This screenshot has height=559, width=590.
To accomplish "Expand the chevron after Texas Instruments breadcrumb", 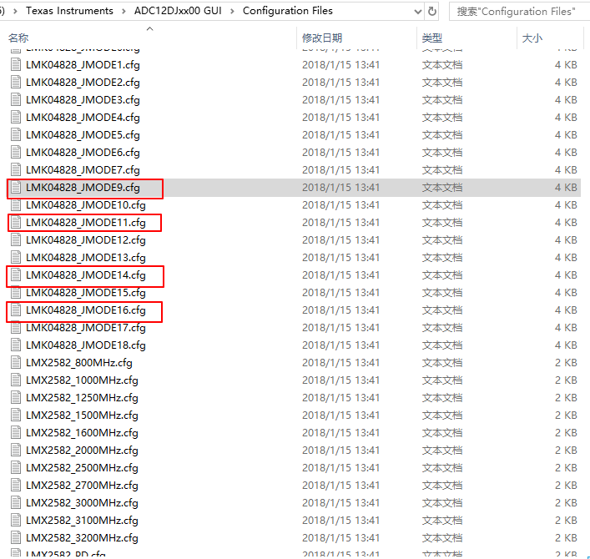I will [124, 12].
